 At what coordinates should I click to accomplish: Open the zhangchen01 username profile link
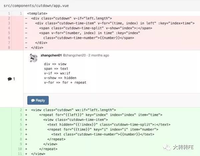[x=51, y=55]
